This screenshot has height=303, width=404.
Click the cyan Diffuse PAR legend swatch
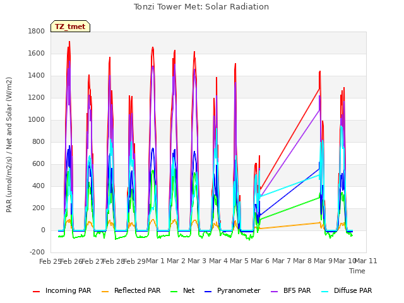pos(325,292)
